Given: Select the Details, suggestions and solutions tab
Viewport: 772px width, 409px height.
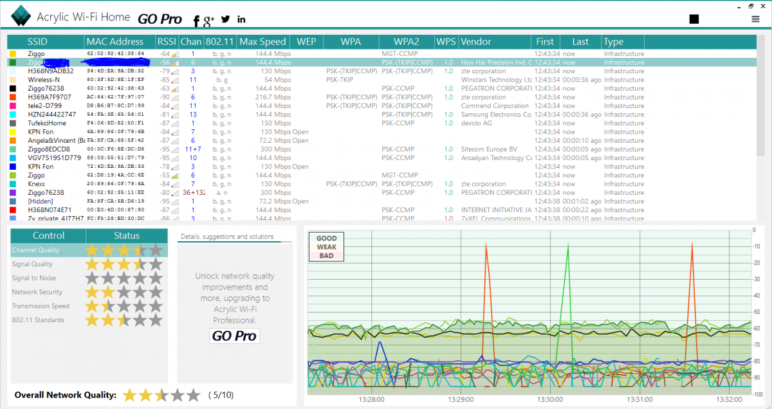Looking at the screenshot, I should pos(227,237).
